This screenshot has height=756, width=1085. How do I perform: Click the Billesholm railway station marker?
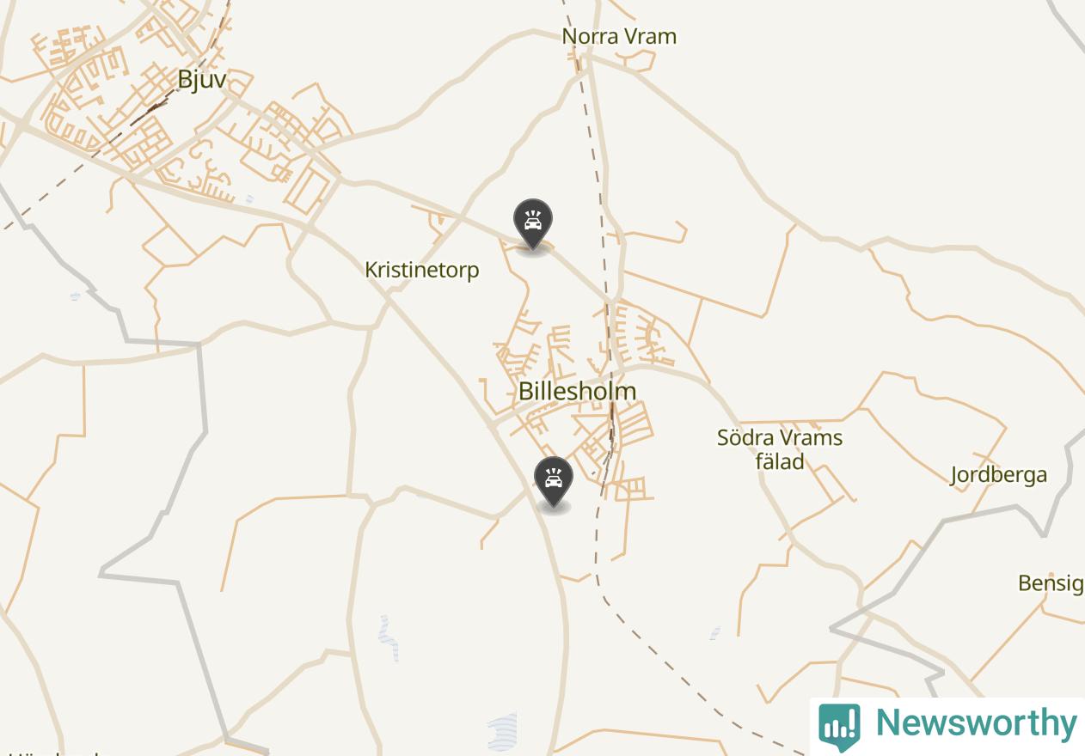point(612,421)
